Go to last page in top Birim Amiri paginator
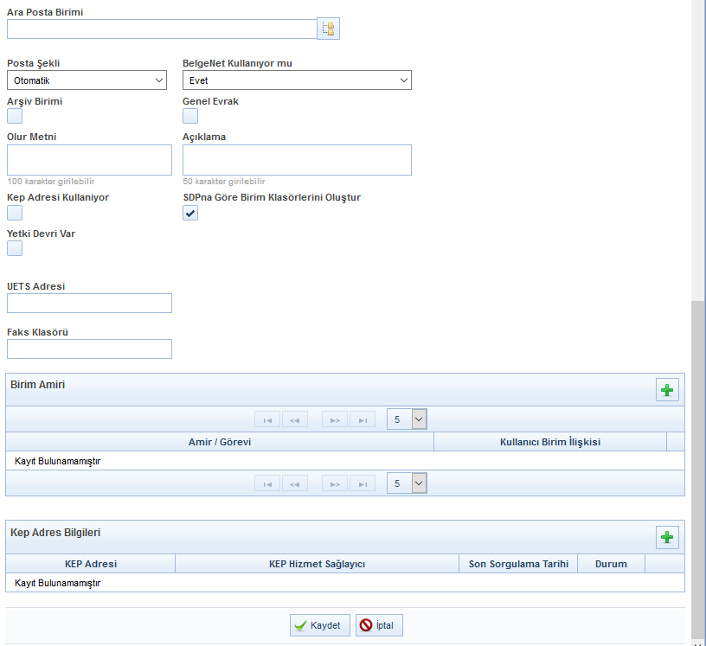The image size is (706, 646). pos(362,419)
